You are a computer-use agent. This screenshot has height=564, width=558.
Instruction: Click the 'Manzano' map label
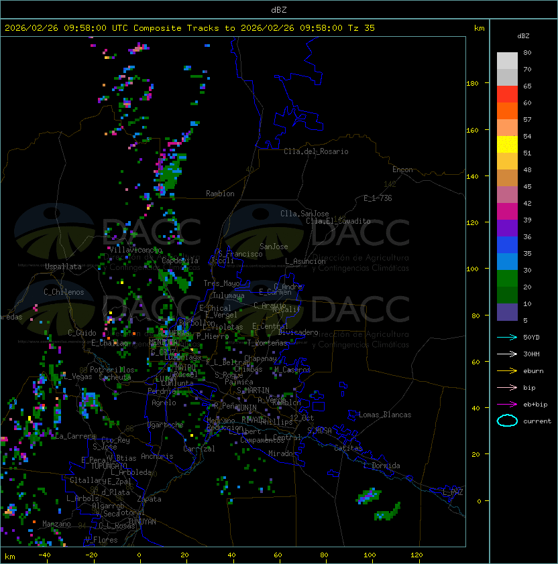(x=56, y=524)
